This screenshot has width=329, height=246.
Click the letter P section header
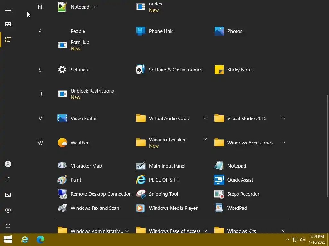pos(40,31)
